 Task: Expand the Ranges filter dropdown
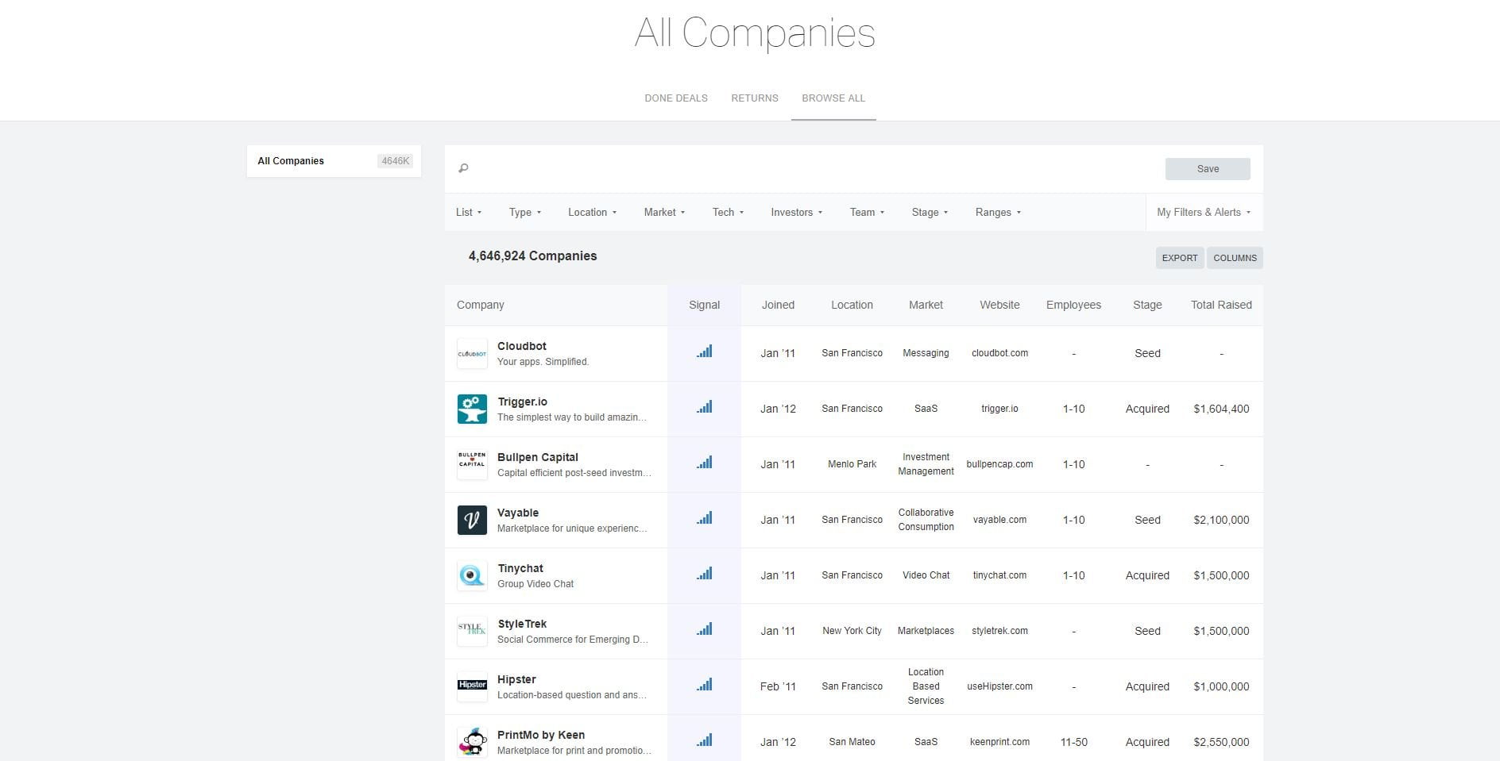[x=998, y=213]
